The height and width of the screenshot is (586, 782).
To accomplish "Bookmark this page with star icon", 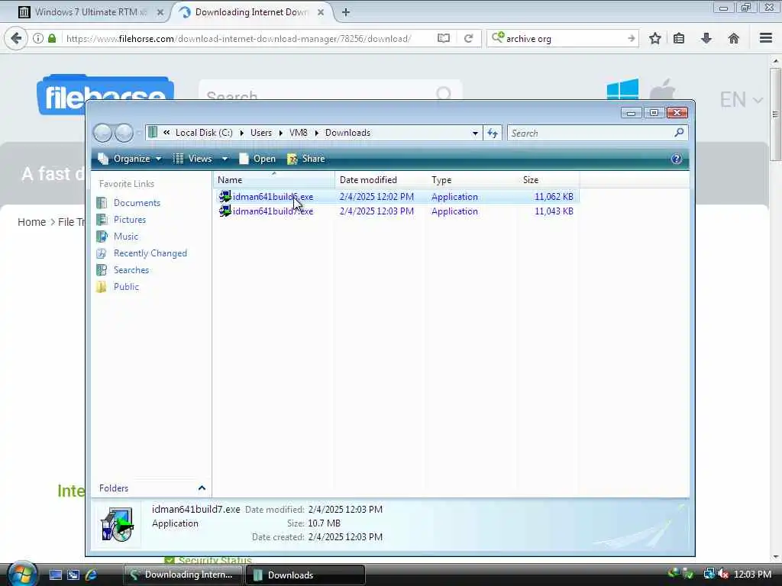I will click(654, 38).
